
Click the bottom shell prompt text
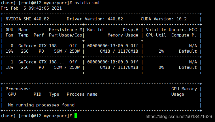(36, 116)
